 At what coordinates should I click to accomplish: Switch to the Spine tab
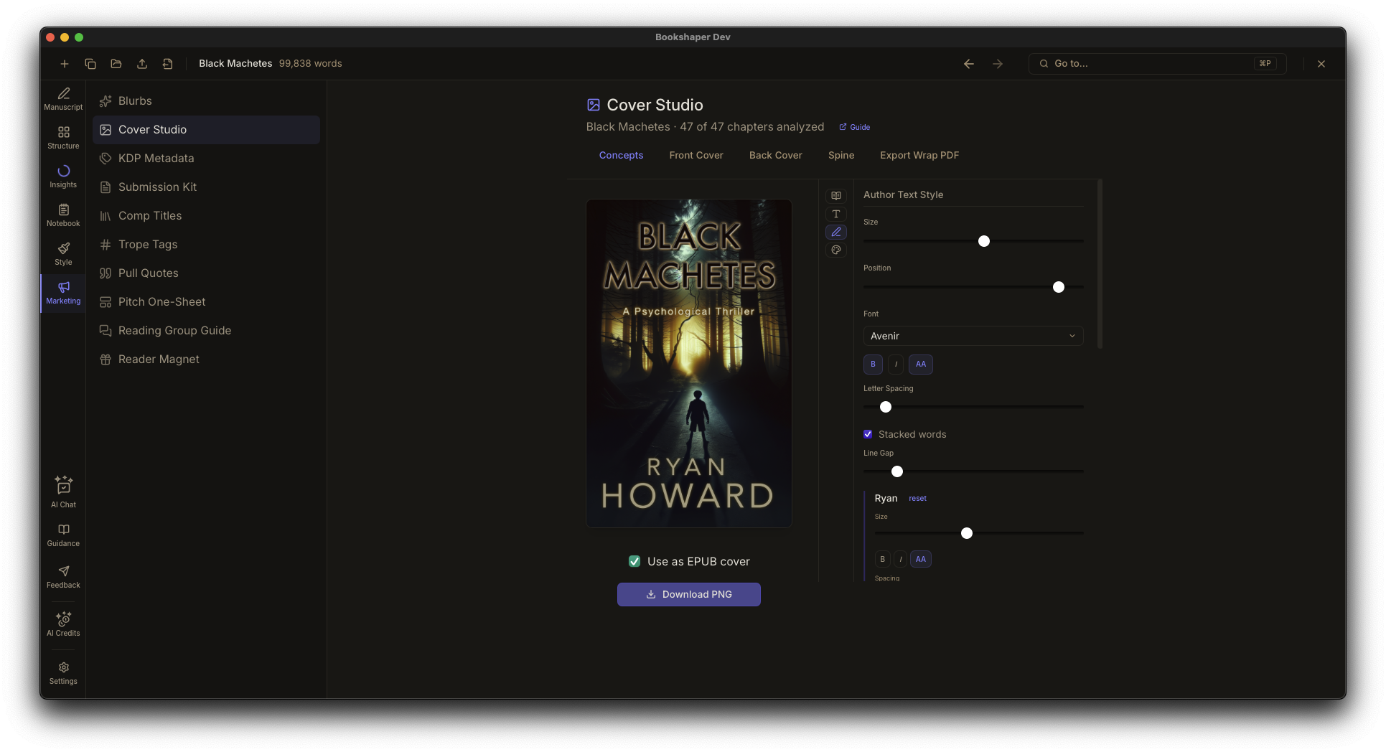tap(841, 155)
